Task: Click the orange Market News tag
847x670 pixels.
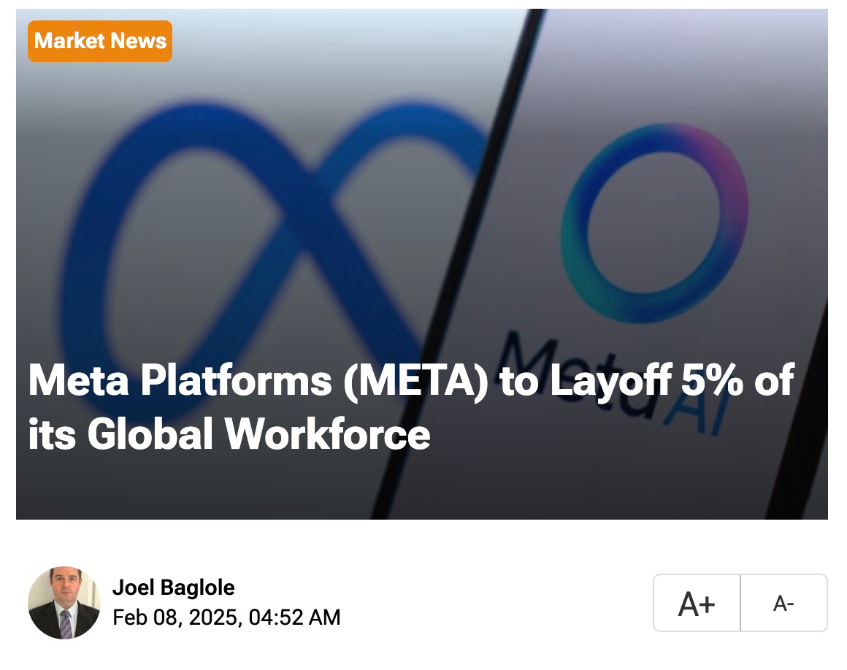Action: pyautogui.click(x=100, y=41)
